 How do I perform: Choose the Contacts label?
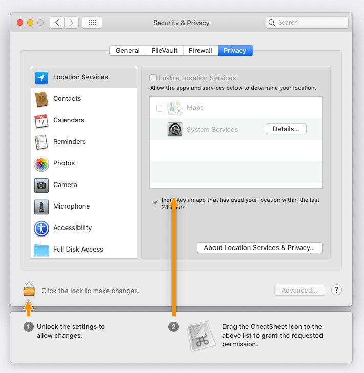[x=67, y=99]
